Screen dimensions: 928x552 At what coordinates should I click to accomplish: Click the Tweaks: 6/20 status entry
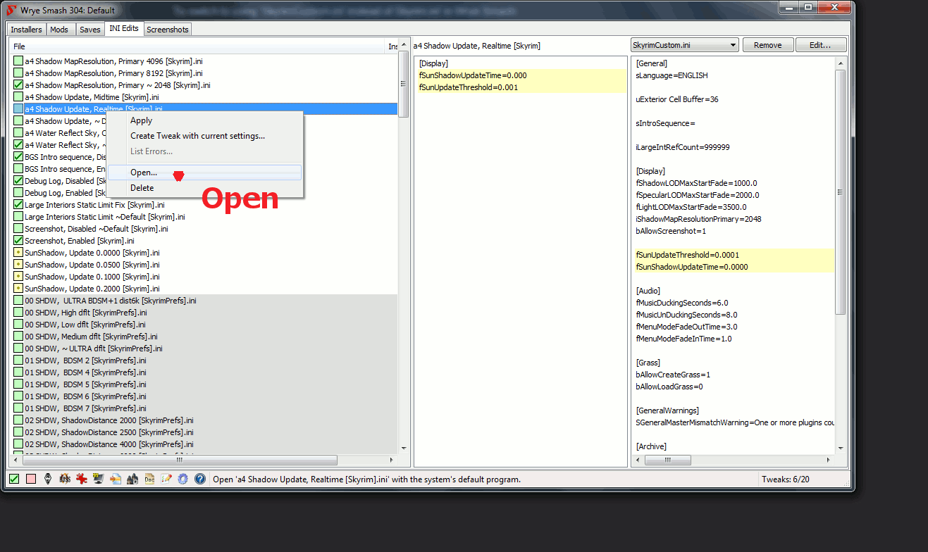pos(784,479)
